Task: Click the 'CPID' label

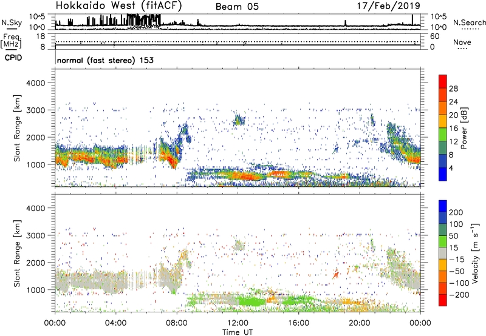Action: click(x=13, y=58)
